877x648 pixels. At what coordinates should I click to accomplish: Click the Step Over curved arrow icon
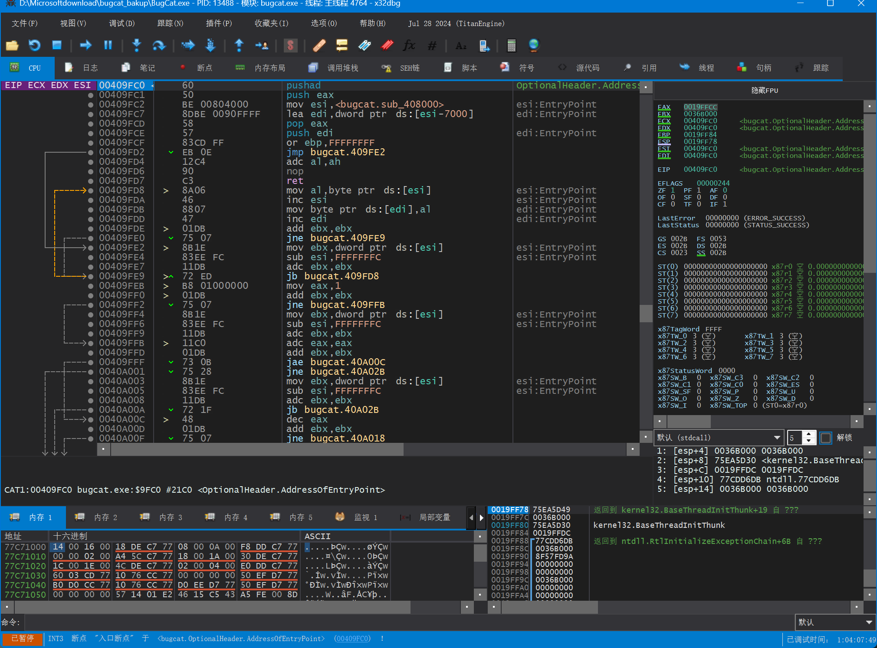pos(159,45)
